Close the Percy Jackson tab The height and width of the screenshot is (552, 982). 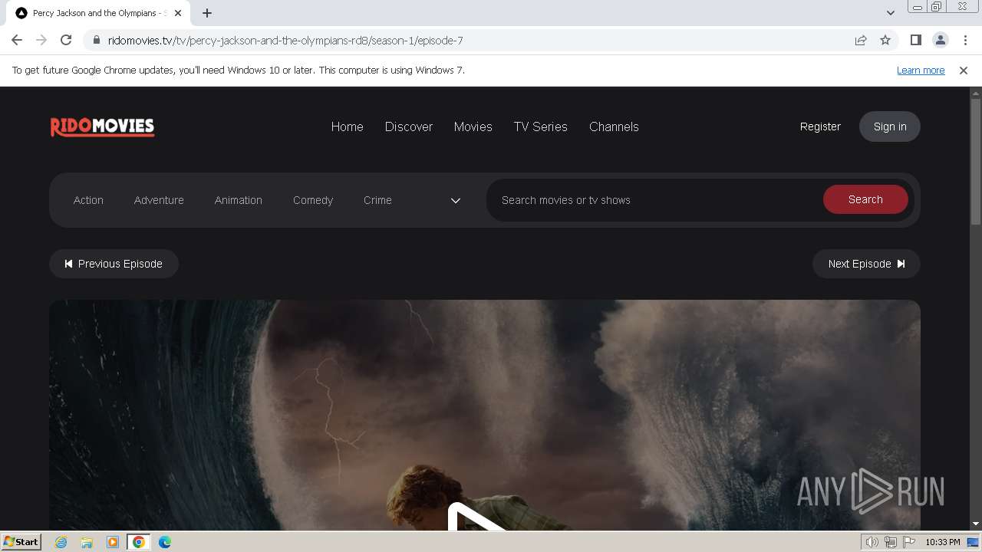point(178,13)
